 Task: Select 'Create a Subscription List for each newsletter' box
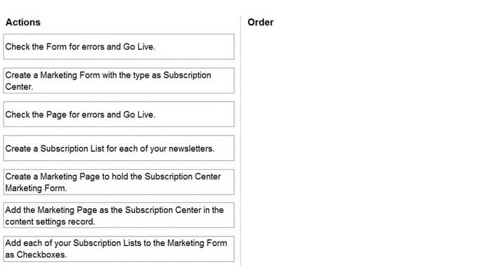click(x=119, y=148)
